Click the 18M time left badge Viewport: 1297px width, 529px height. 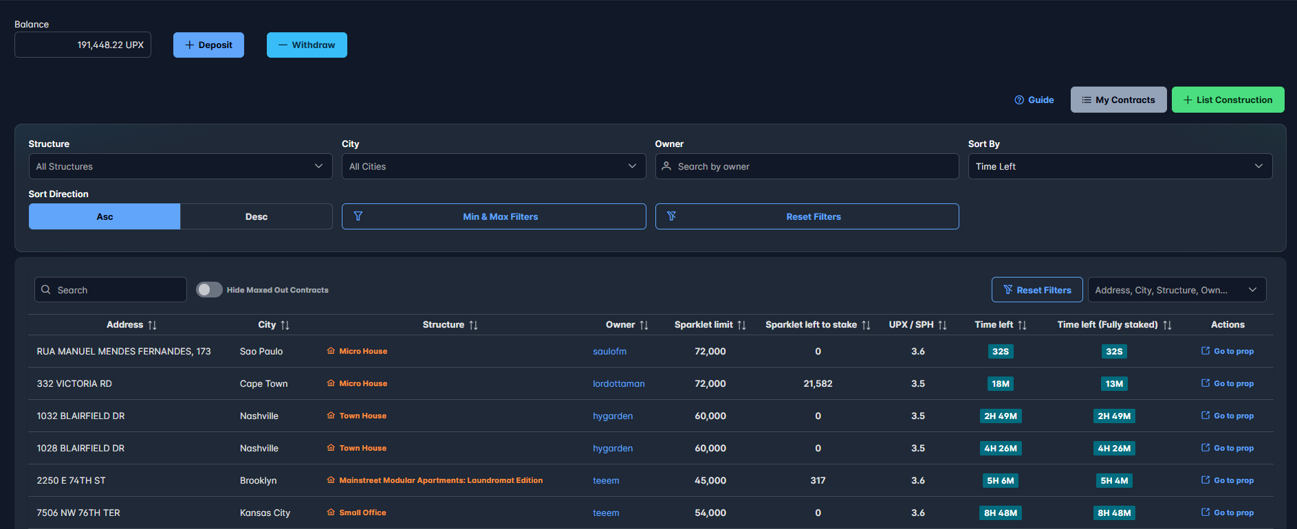(1000, 383)
